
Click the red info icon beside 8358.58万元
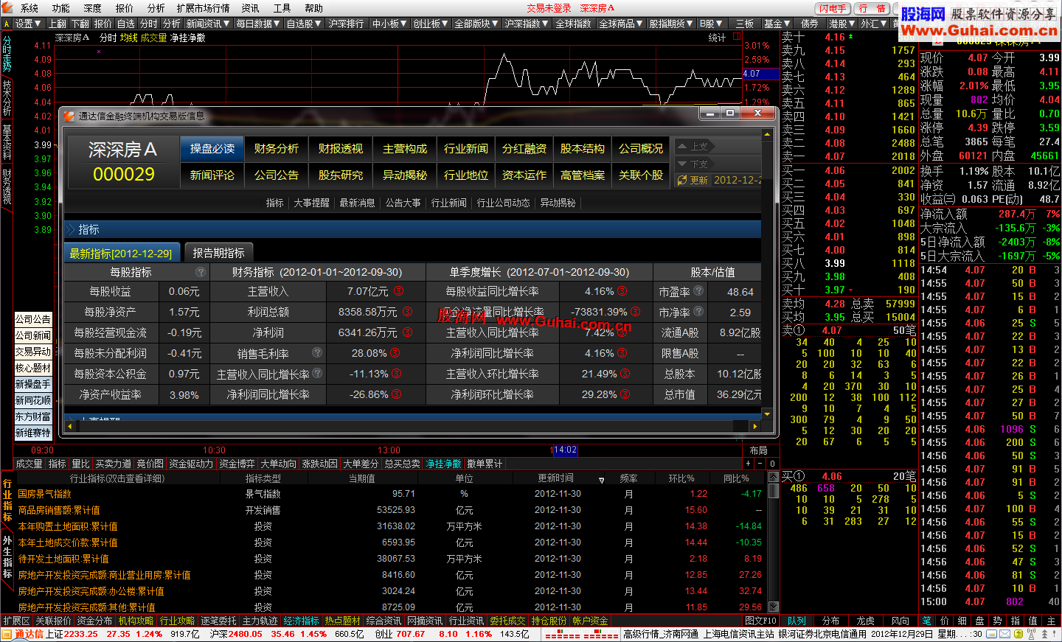coord(407,312)
